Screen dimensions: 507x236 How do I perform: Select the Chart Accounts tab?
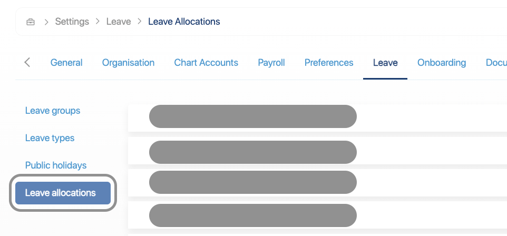tap(206, 63)
